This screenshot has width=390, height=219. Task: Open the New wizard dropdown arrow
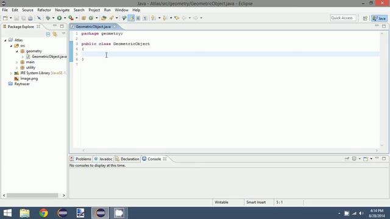pyautogui.click(x=11, y=18)
